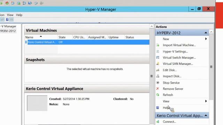Click the Import Virtual Machine icon
This screenshot has height=125, width=223.
pos(158,45)
